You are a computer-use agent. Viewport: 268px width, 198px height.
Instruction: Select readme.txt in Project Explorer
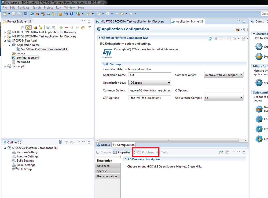coord(21,62)
